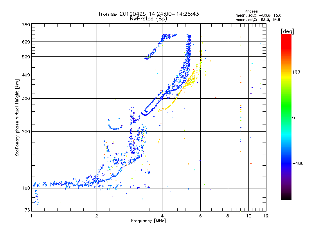Click the "Frequency [MHz]" axis label
Viewport: 313px width, 235px height.
[x=148, y=221]
